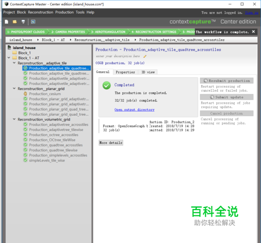Click the Save project toolbar icon
The height and width of the screenshot is (243, 261).
23,22
